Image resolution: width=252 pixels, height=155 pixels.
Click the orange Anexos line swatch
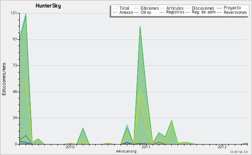(115, 12)
